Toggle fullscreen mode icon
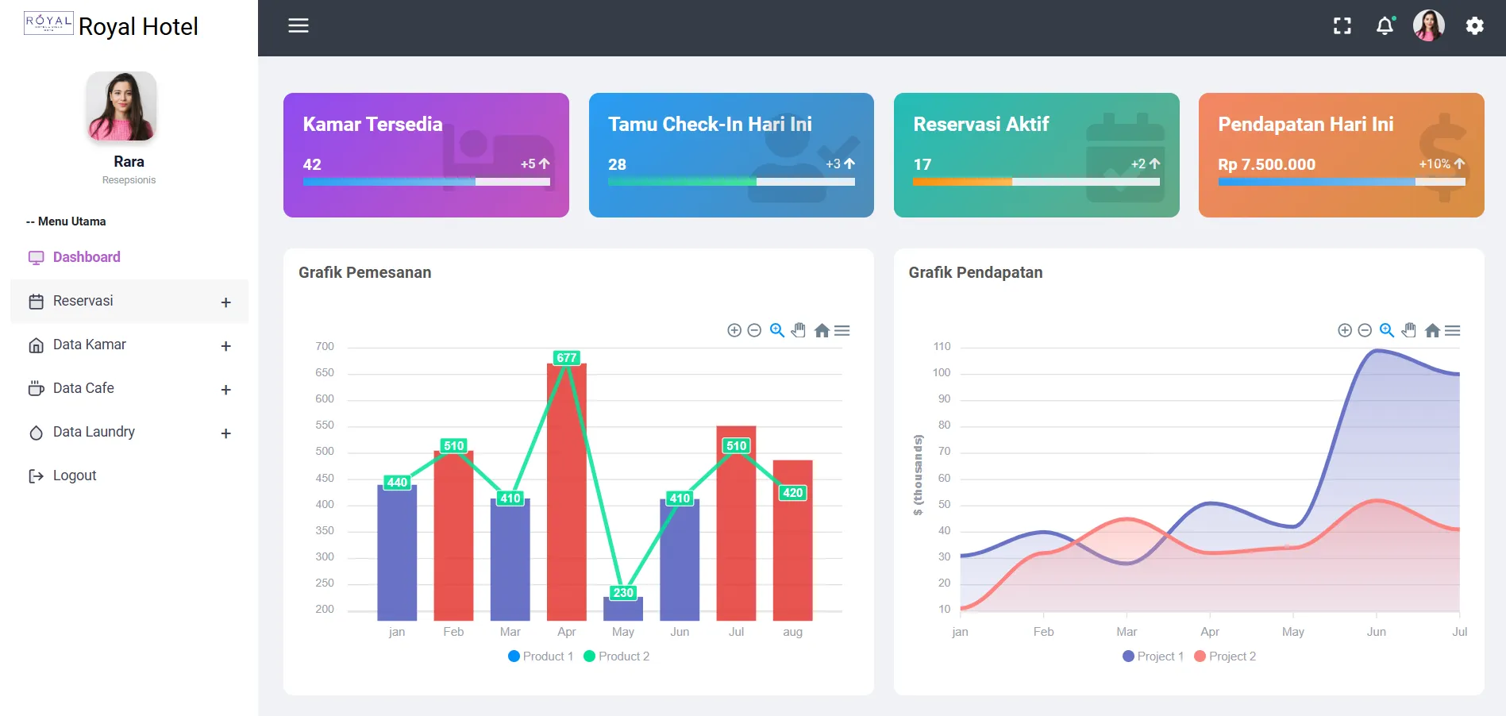This screenshot has width=1506, height=716. pos(1342,26)
